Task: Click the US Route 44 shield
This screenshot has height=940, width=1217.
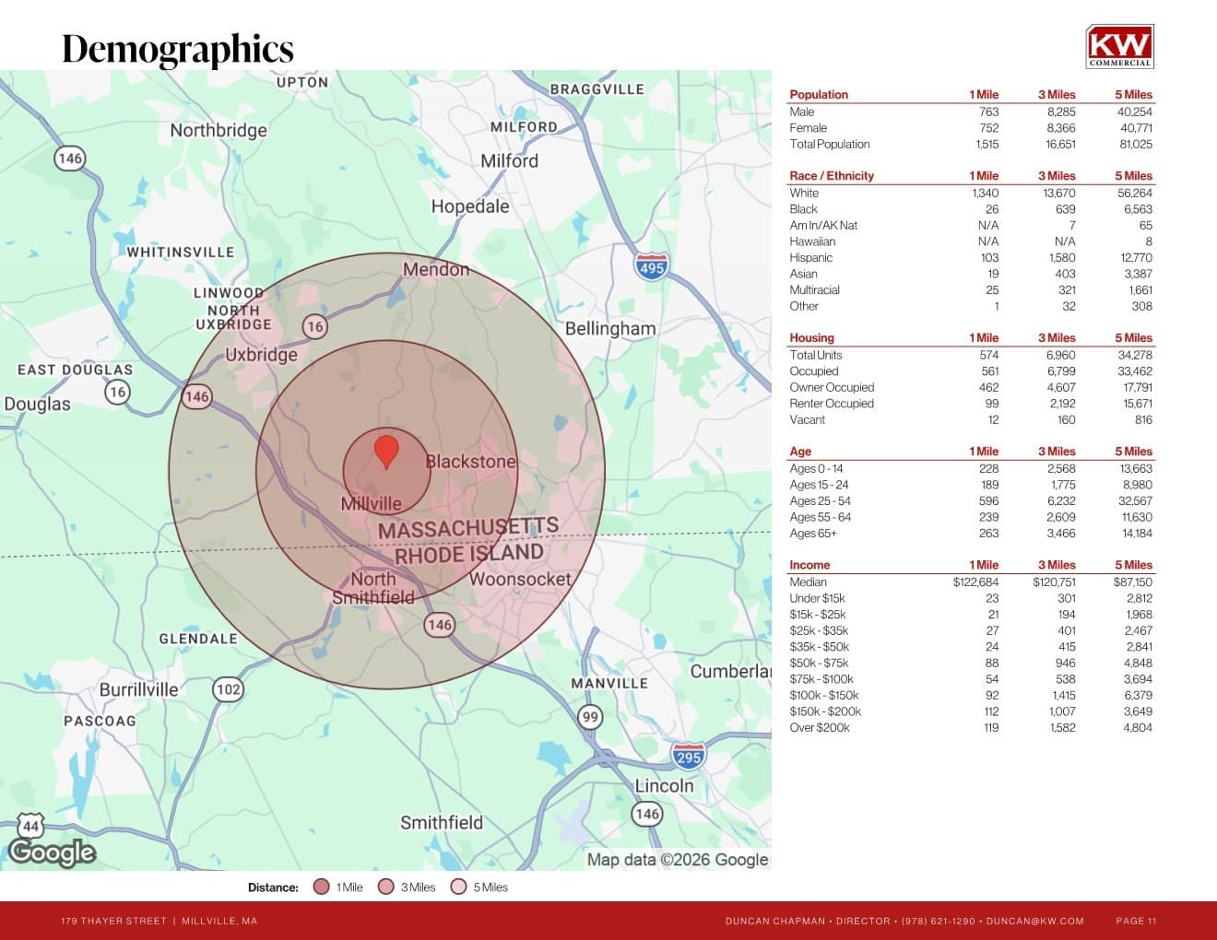Action: pos(31,827)
